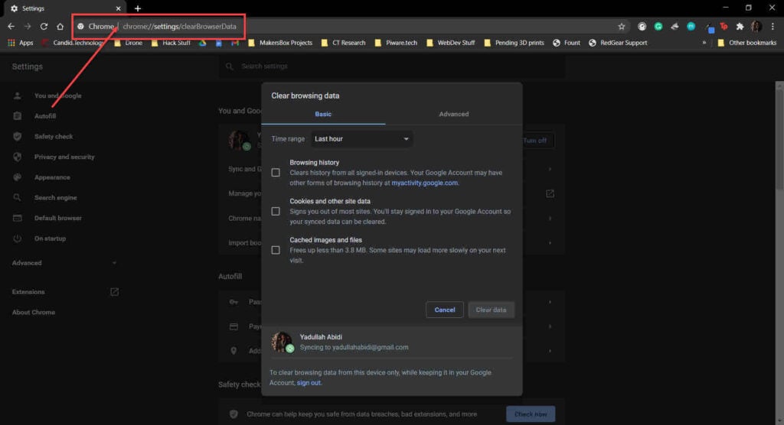Click the profile avatar in toolbar

(x=756, y=27)
